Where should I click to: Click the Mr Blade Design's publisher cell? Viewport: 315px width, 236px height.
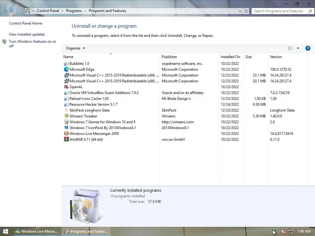(x=176, y=99)
